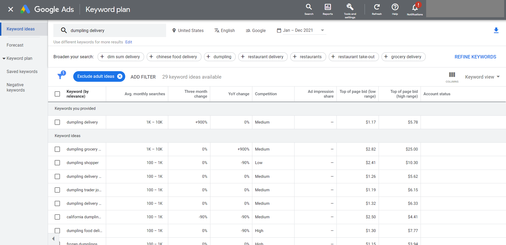The height and width of the screenshot is (245, 506).
Task: Click the magnifier in keyword search box
Action: click(x=64, y=30)
